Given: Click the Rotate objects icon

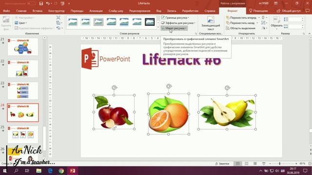Looking at the screenshot, I should coord(263,28).
